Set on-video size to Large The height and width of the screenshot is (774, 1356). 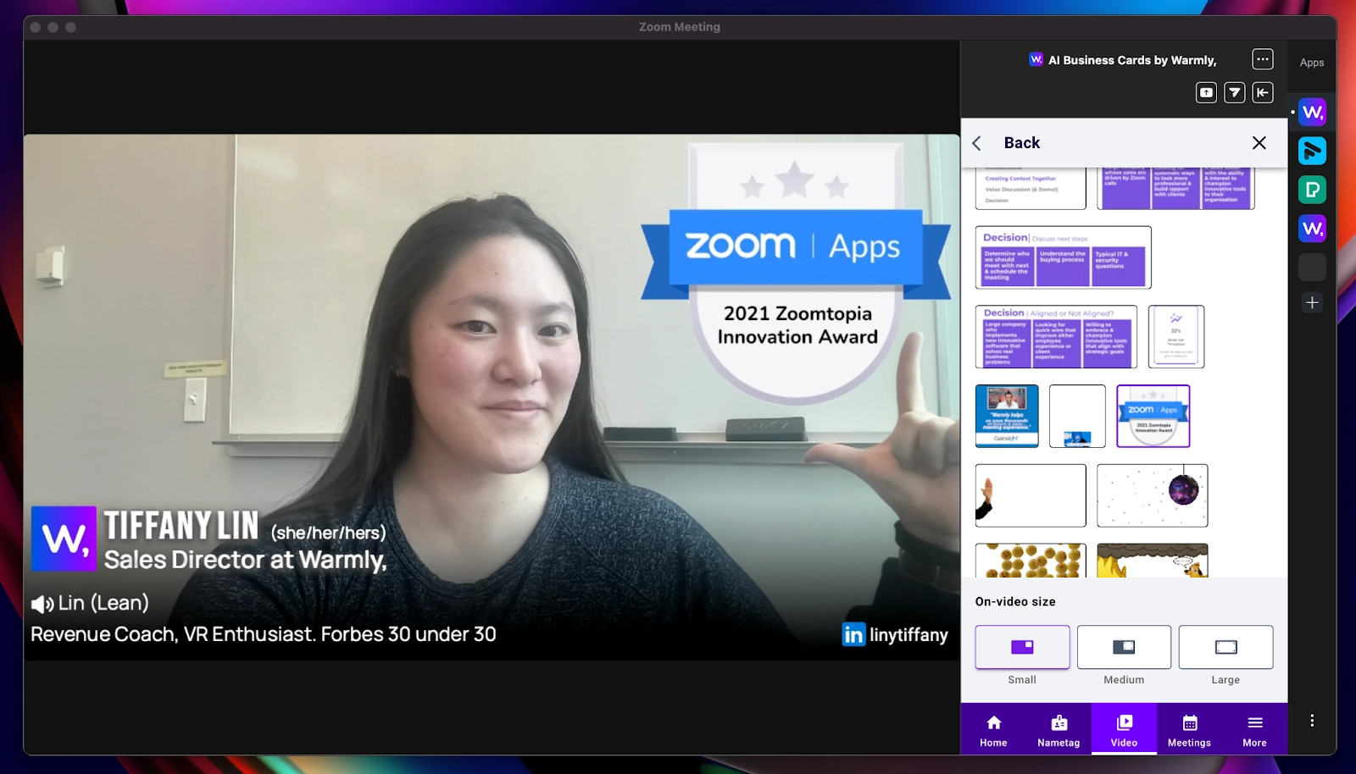pos(1225,647)
